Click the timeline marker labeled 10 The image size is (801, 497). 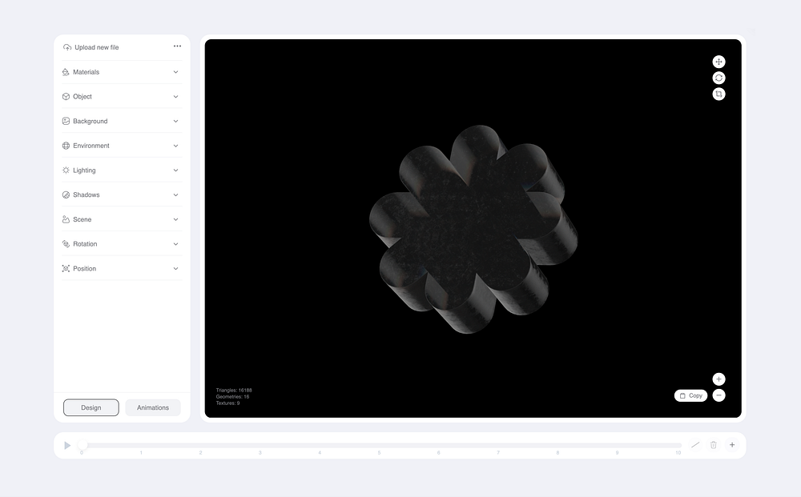(x=678, y=453)
